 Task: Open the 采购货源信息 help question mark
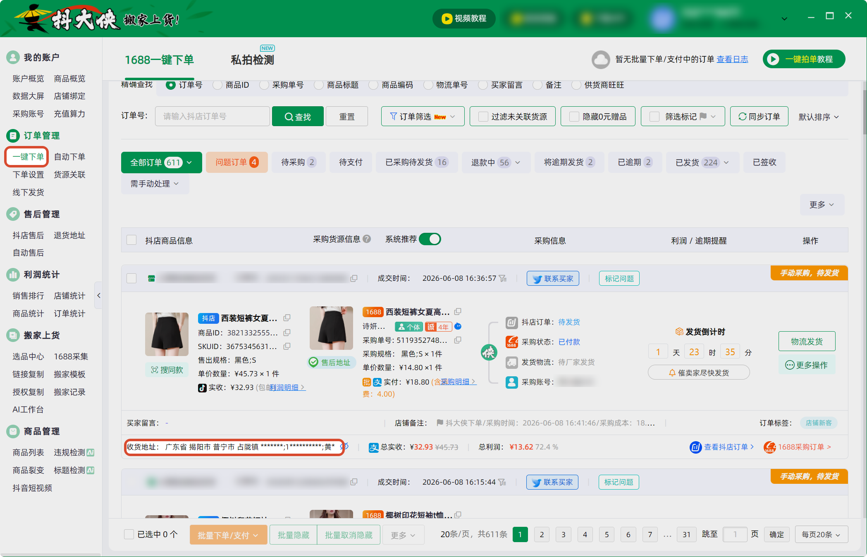tap(367, 239)
